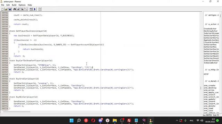Image resolution: width=222 pixels, height=124 pixels.
Task: Open the Options menu
Action: 22,5
